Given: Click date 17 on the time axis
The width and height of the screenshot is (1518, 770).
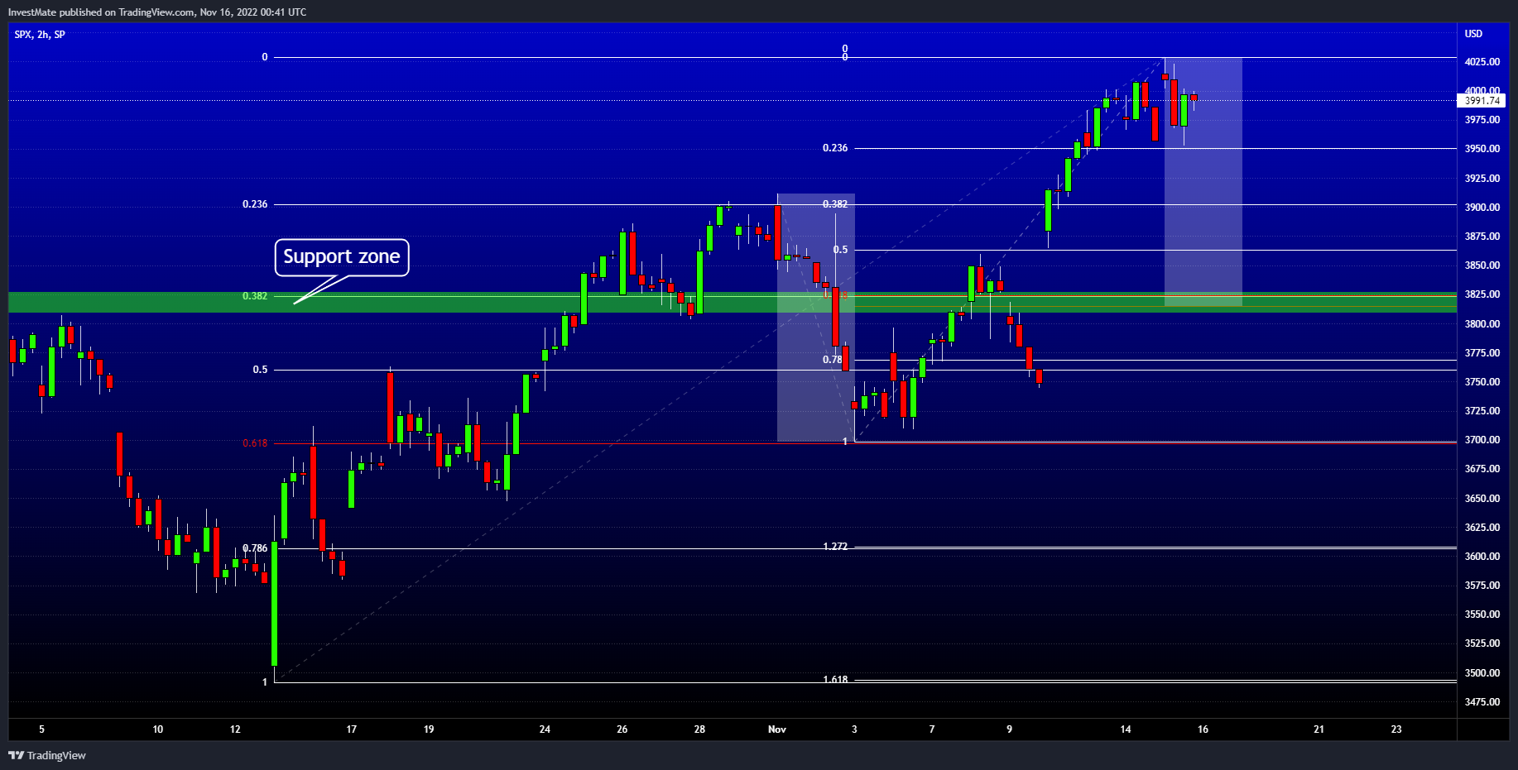Looking at the screenshot, I should (352, 729).
